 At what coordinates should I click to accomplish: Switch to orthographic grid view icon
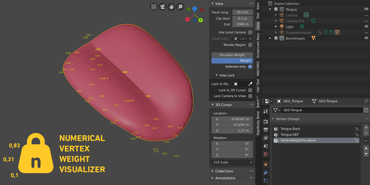[154, 7]
